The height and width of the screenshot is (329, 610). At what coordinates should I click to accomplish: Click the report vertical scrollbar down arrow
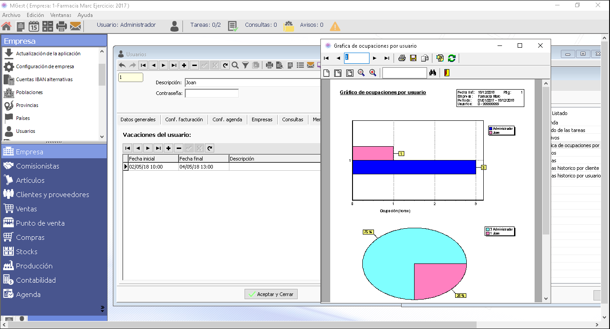pyautogui.click(x=546, y=299)
